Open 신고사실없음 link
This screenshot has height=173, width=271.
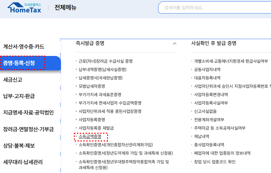pos(205,111)
